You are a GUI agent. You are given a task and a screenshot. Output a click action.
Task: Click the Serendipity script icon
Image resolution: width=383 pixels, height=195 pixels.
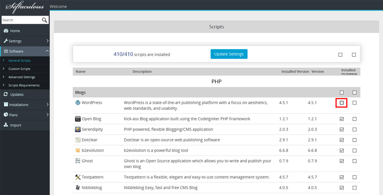click(x=78, y=129)
